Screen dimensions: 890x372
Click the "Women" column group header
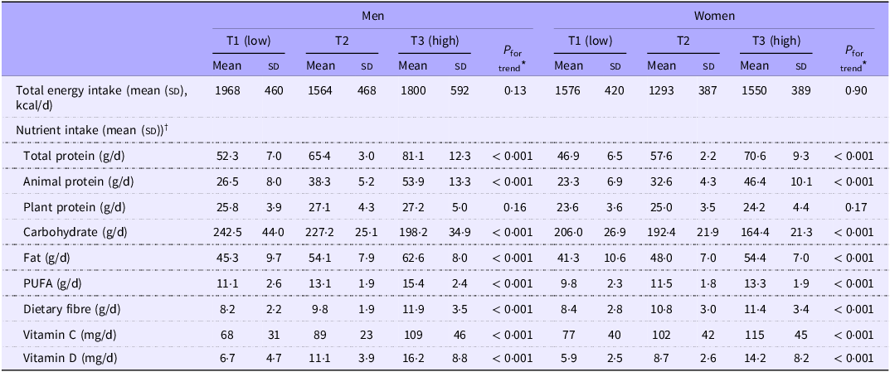point(715,16)
